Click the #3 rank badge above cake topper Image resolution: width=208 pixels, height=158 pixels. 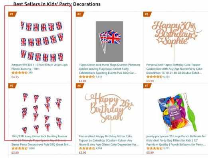point(147,14)
